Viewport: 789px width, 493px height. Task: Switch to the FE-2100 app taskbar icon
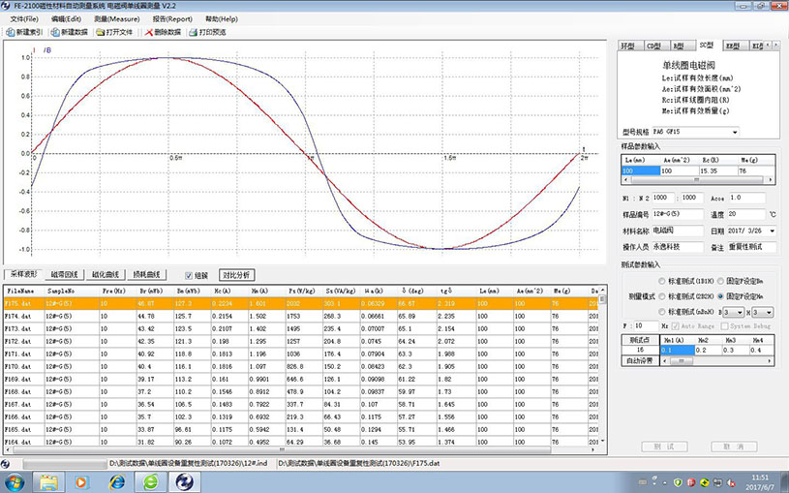[x=185, y=482]
